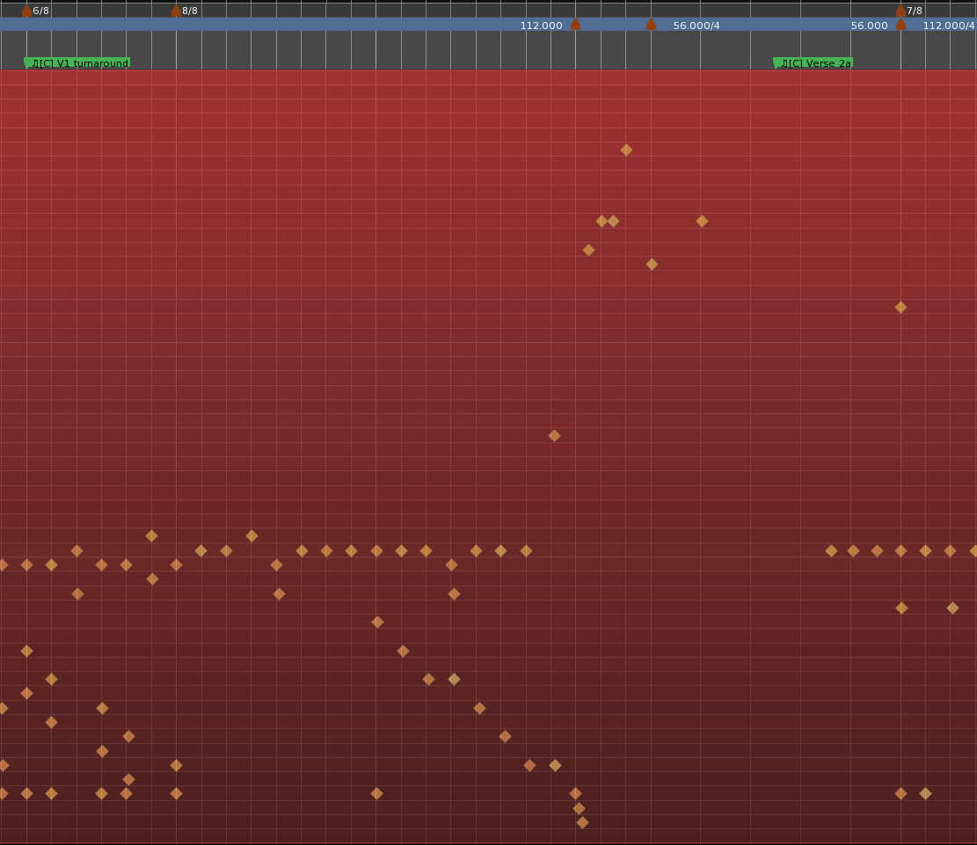977x845 pixels.
Task: Select the high note right of the 56.000/4 marker
Action: point(702,222)
